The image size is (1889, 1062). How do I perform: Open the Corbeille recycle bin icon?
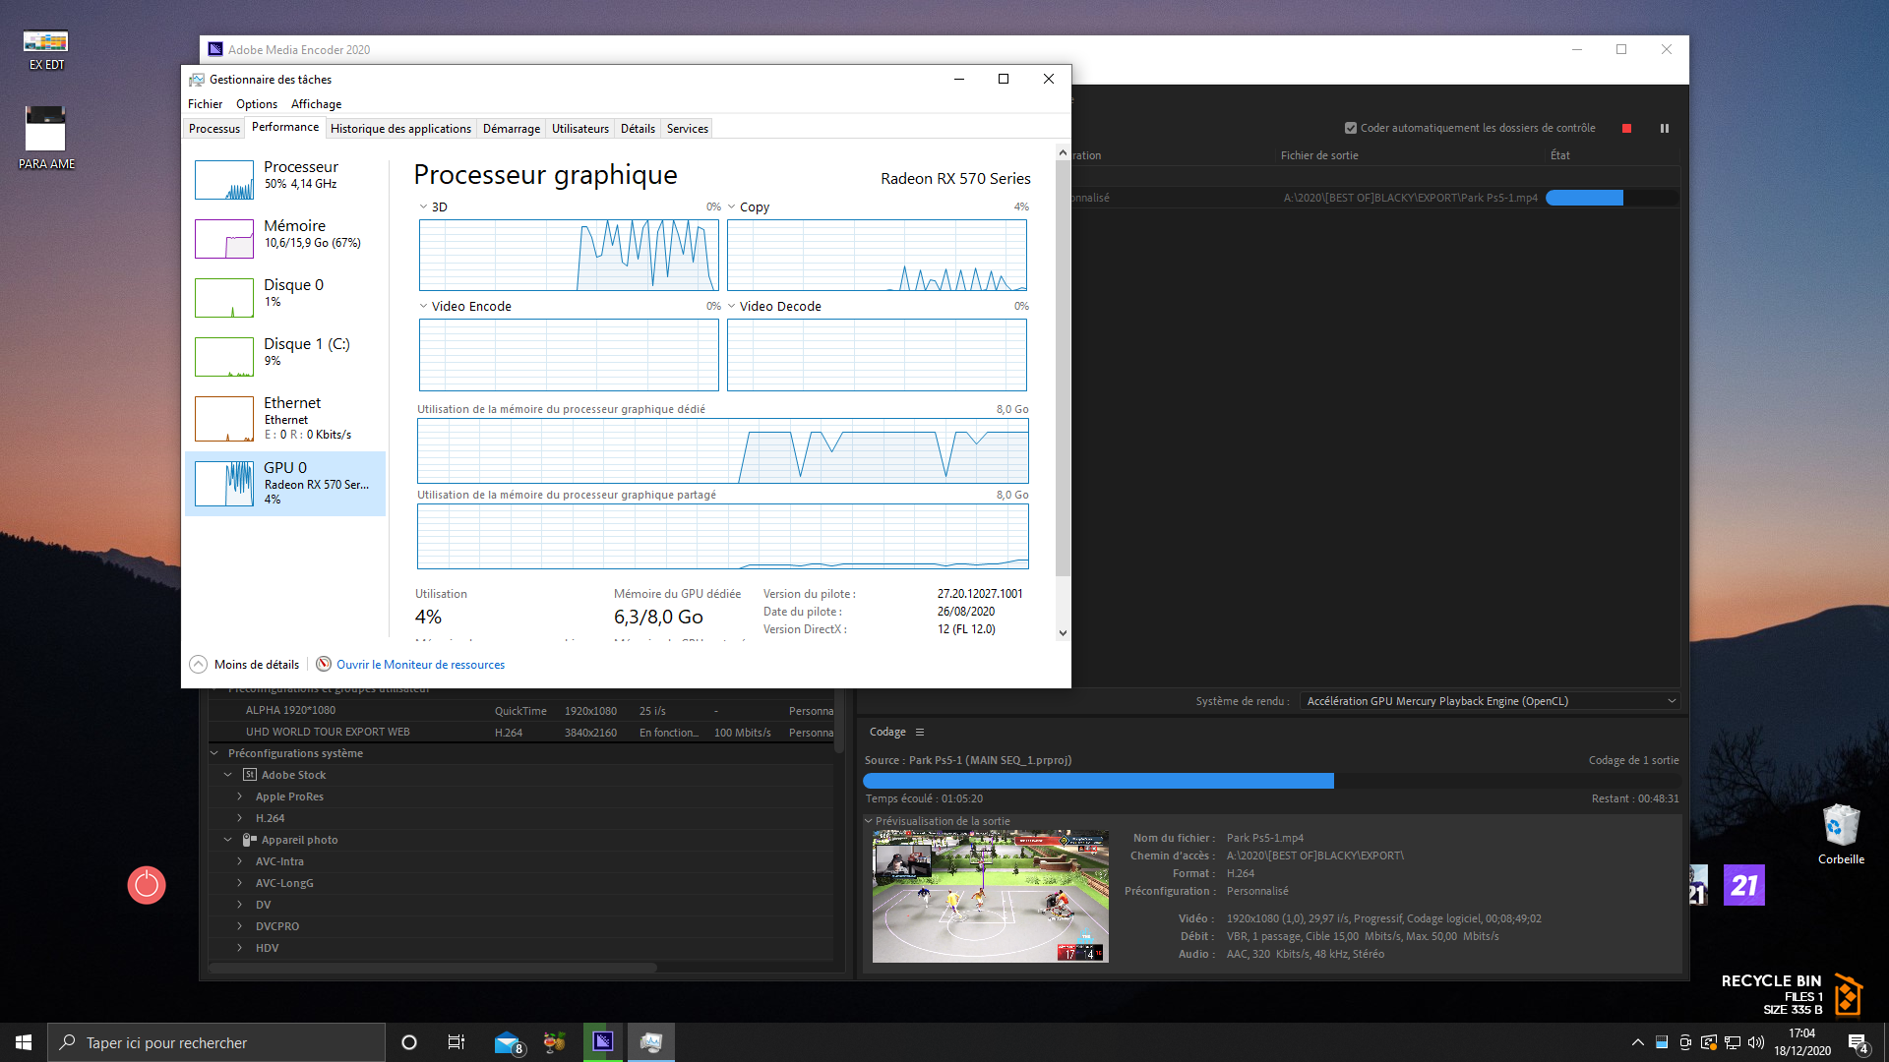coord(1841,834)
